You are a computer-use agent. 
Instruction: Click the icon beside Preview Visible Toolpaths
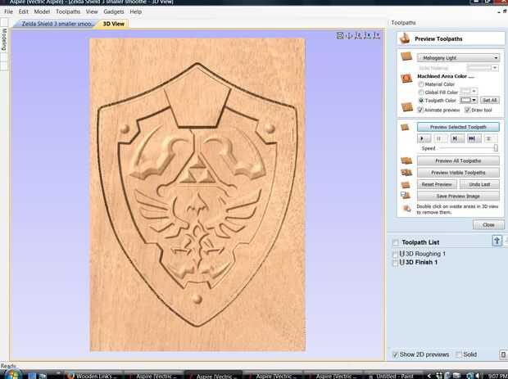(406, 173)
